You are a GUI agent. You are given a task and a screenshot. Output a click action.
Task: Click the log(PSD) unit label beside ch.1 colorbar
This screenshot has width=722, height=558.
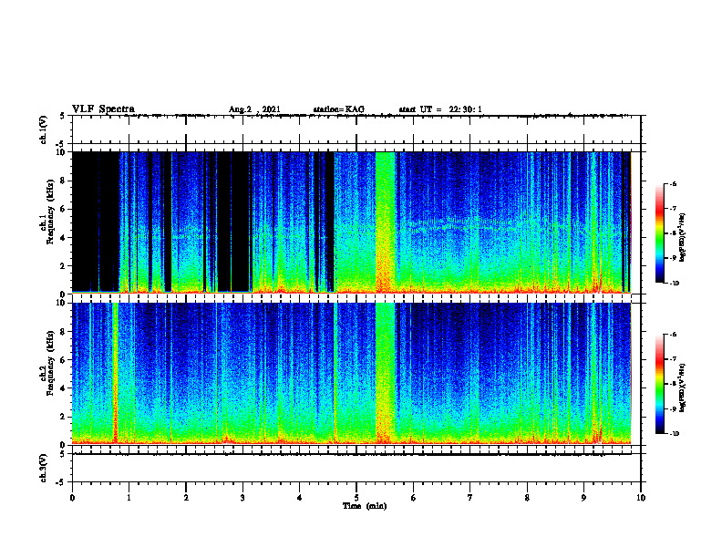[683, 238]
